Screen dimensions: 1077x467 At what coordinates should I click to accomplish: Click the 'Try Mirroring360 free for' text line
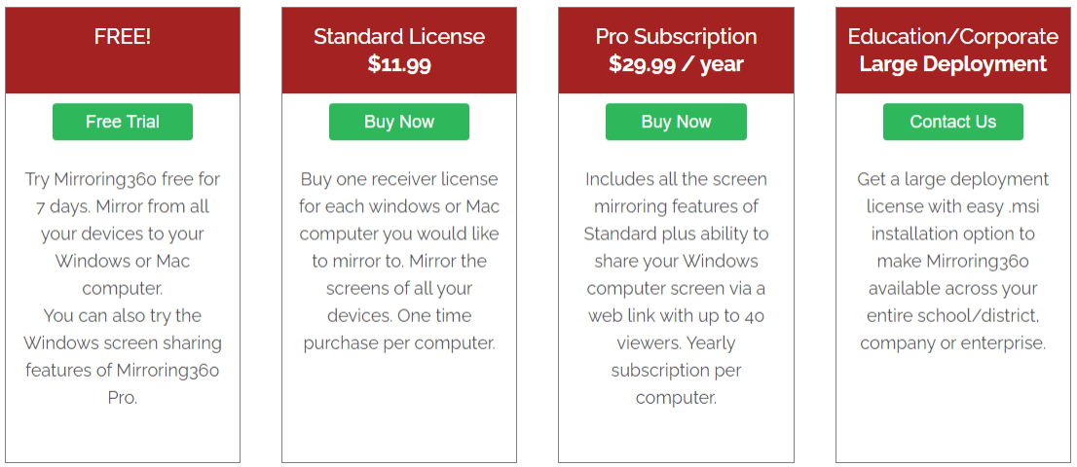tap(123, 179)
